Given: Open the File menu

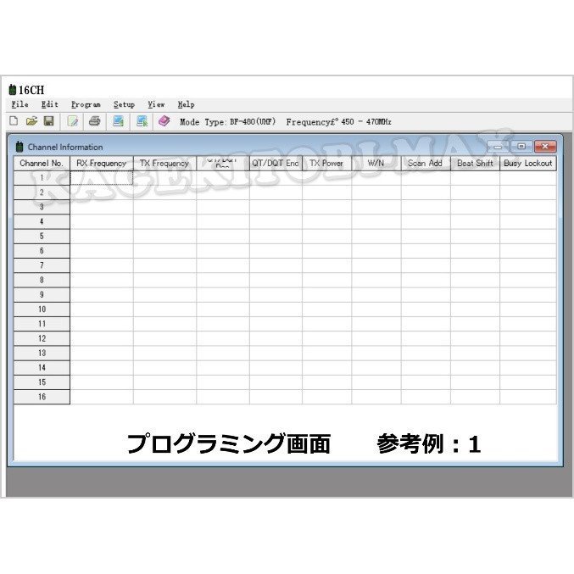Looking at the screenshot, I should click(20, 104).
